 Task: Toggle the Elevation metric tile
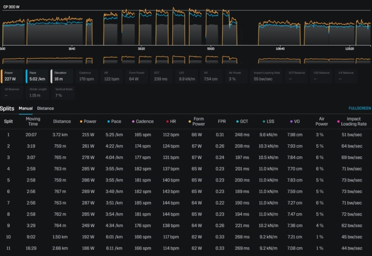pos(62,77)
